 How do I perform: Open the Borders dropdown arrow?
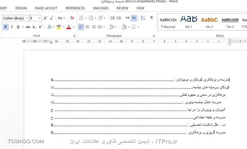pos(138,27)
